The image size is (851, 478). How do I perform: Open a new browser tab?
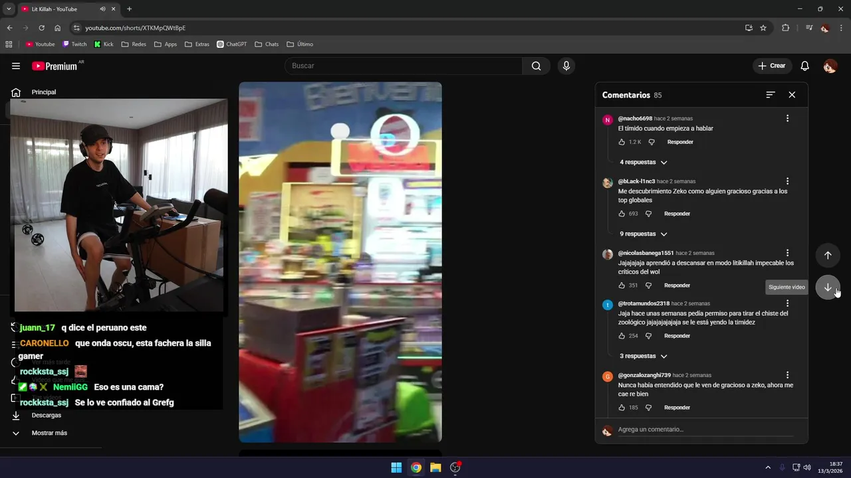tap(129, 9)
